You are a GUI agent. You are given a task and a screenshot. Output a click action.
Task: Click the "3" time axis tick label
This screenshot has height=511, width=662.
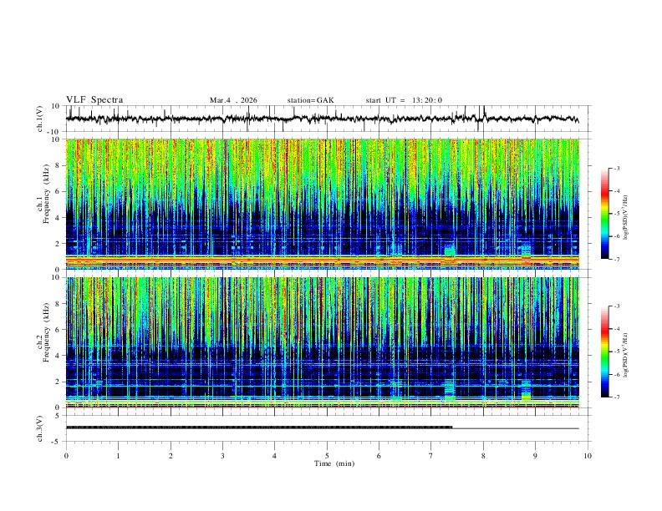pyautogui.click(x=222, y=456)
